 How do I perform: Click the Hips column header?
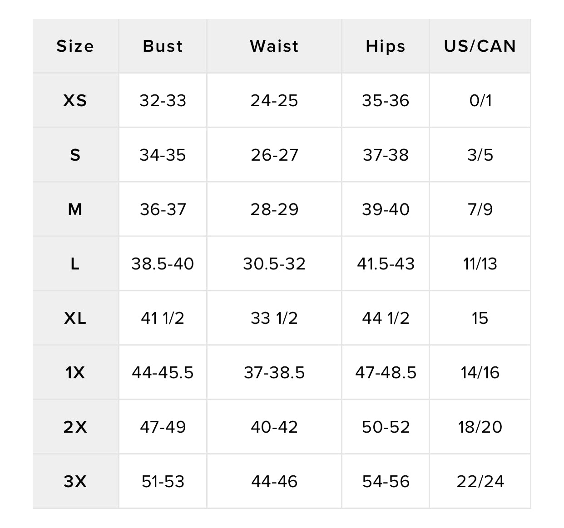point(386,46)
